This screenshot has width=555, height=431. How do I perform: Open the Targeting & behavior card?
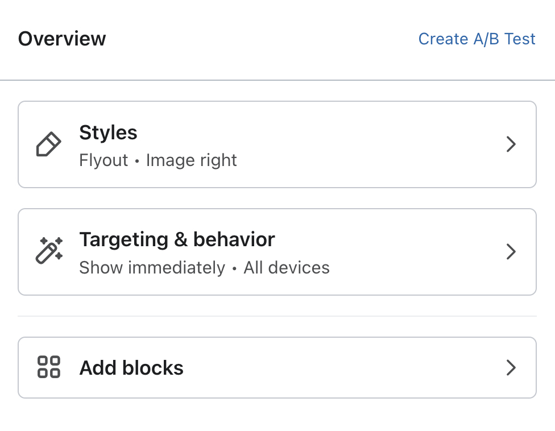[x=277, y=251]
